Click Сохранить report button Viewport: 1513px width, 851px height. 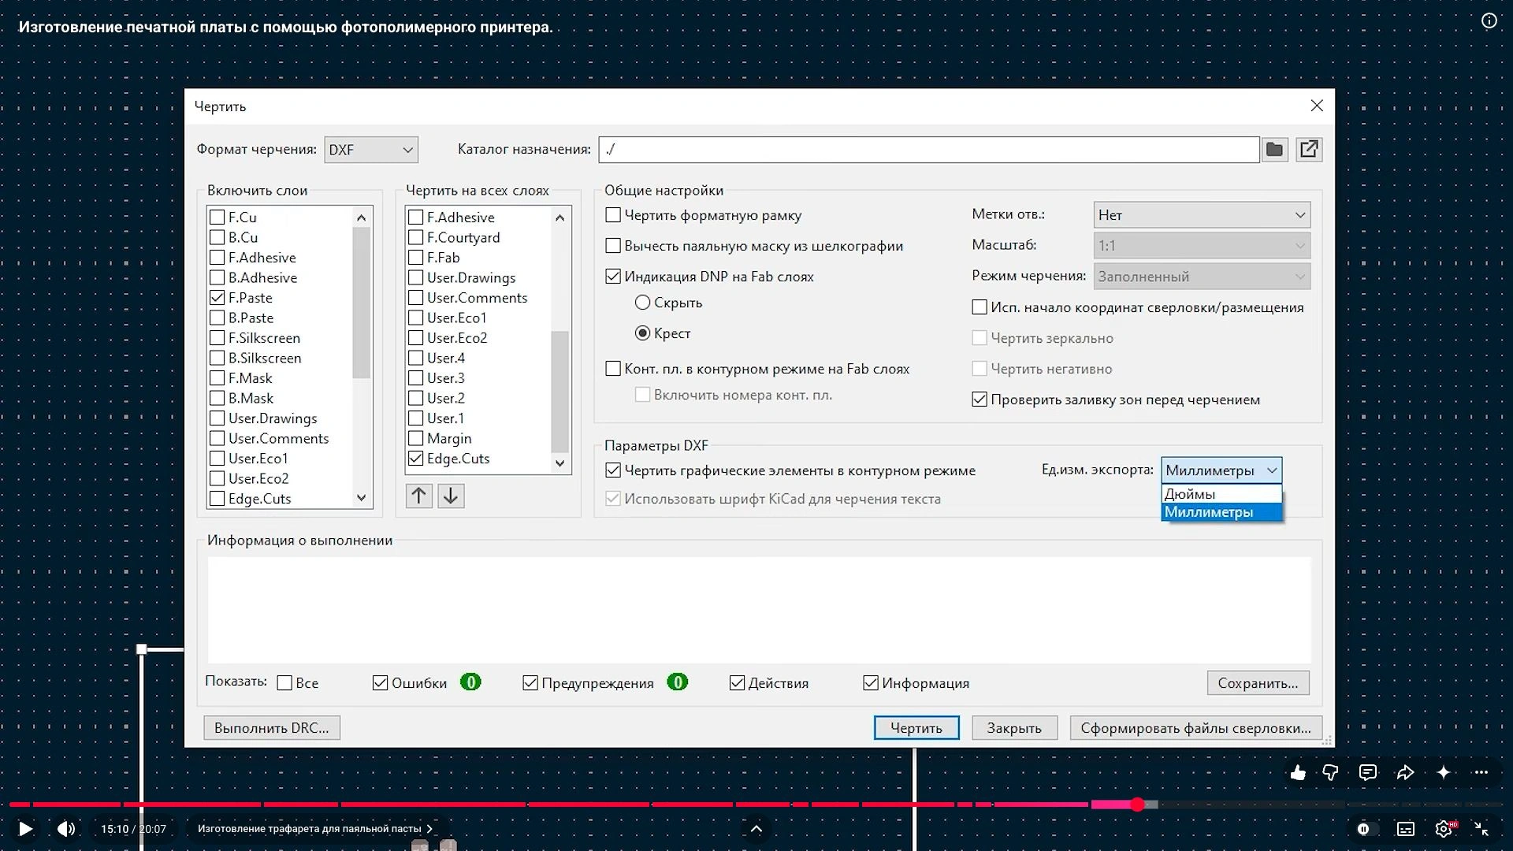click(1258, 683)
